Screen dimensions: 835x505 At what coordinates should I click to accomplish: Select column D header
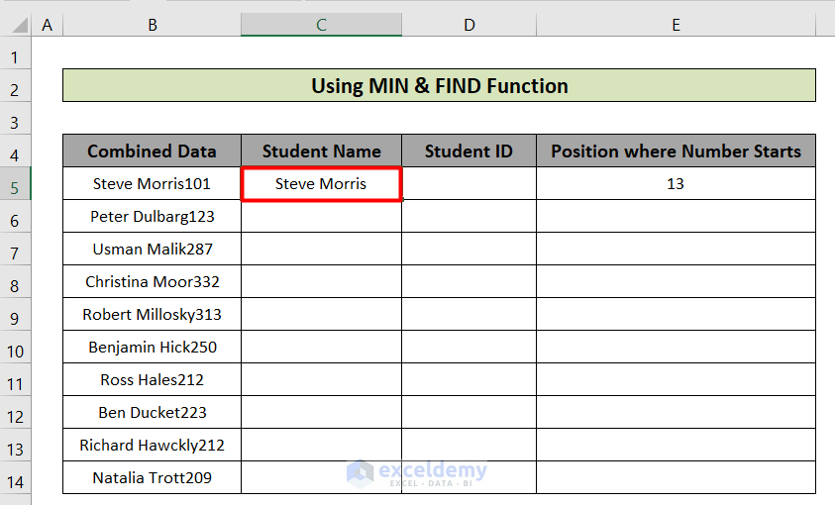[x=469, y=25]
